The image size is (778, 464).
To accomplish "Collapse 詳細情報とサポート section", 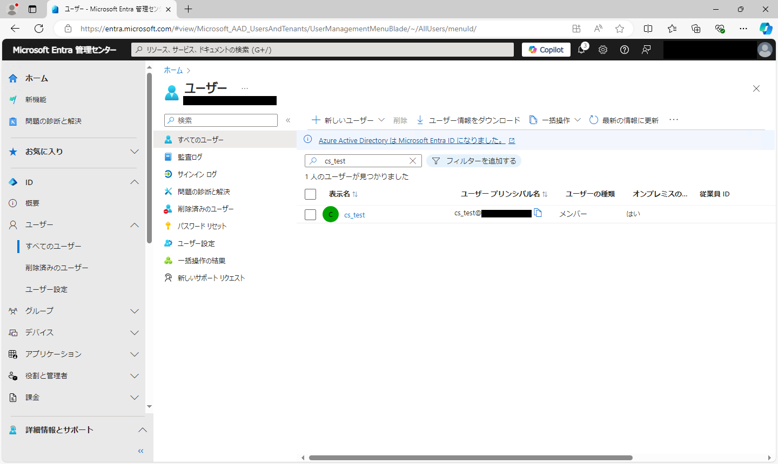I will pos(143,430).
